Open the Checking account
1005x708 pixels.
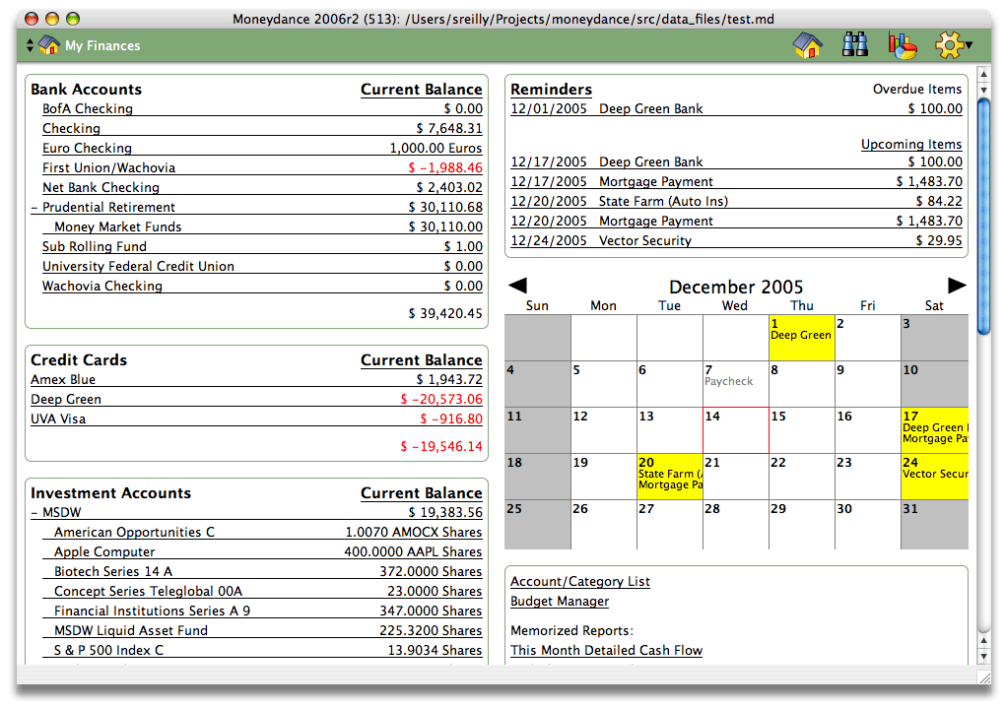(x=71, y=128)
